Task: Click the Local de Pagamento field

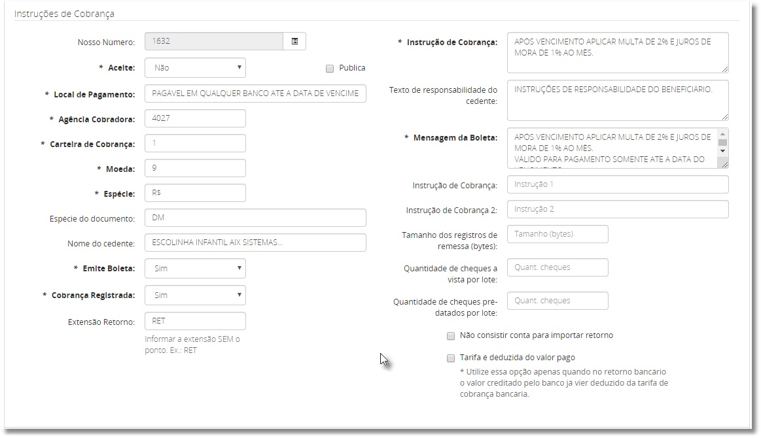Action: tap(255, 93)
